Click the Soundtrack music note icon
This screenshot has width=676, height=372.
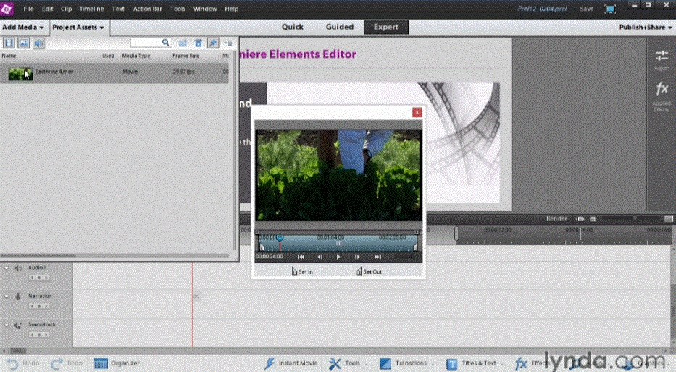18,325
